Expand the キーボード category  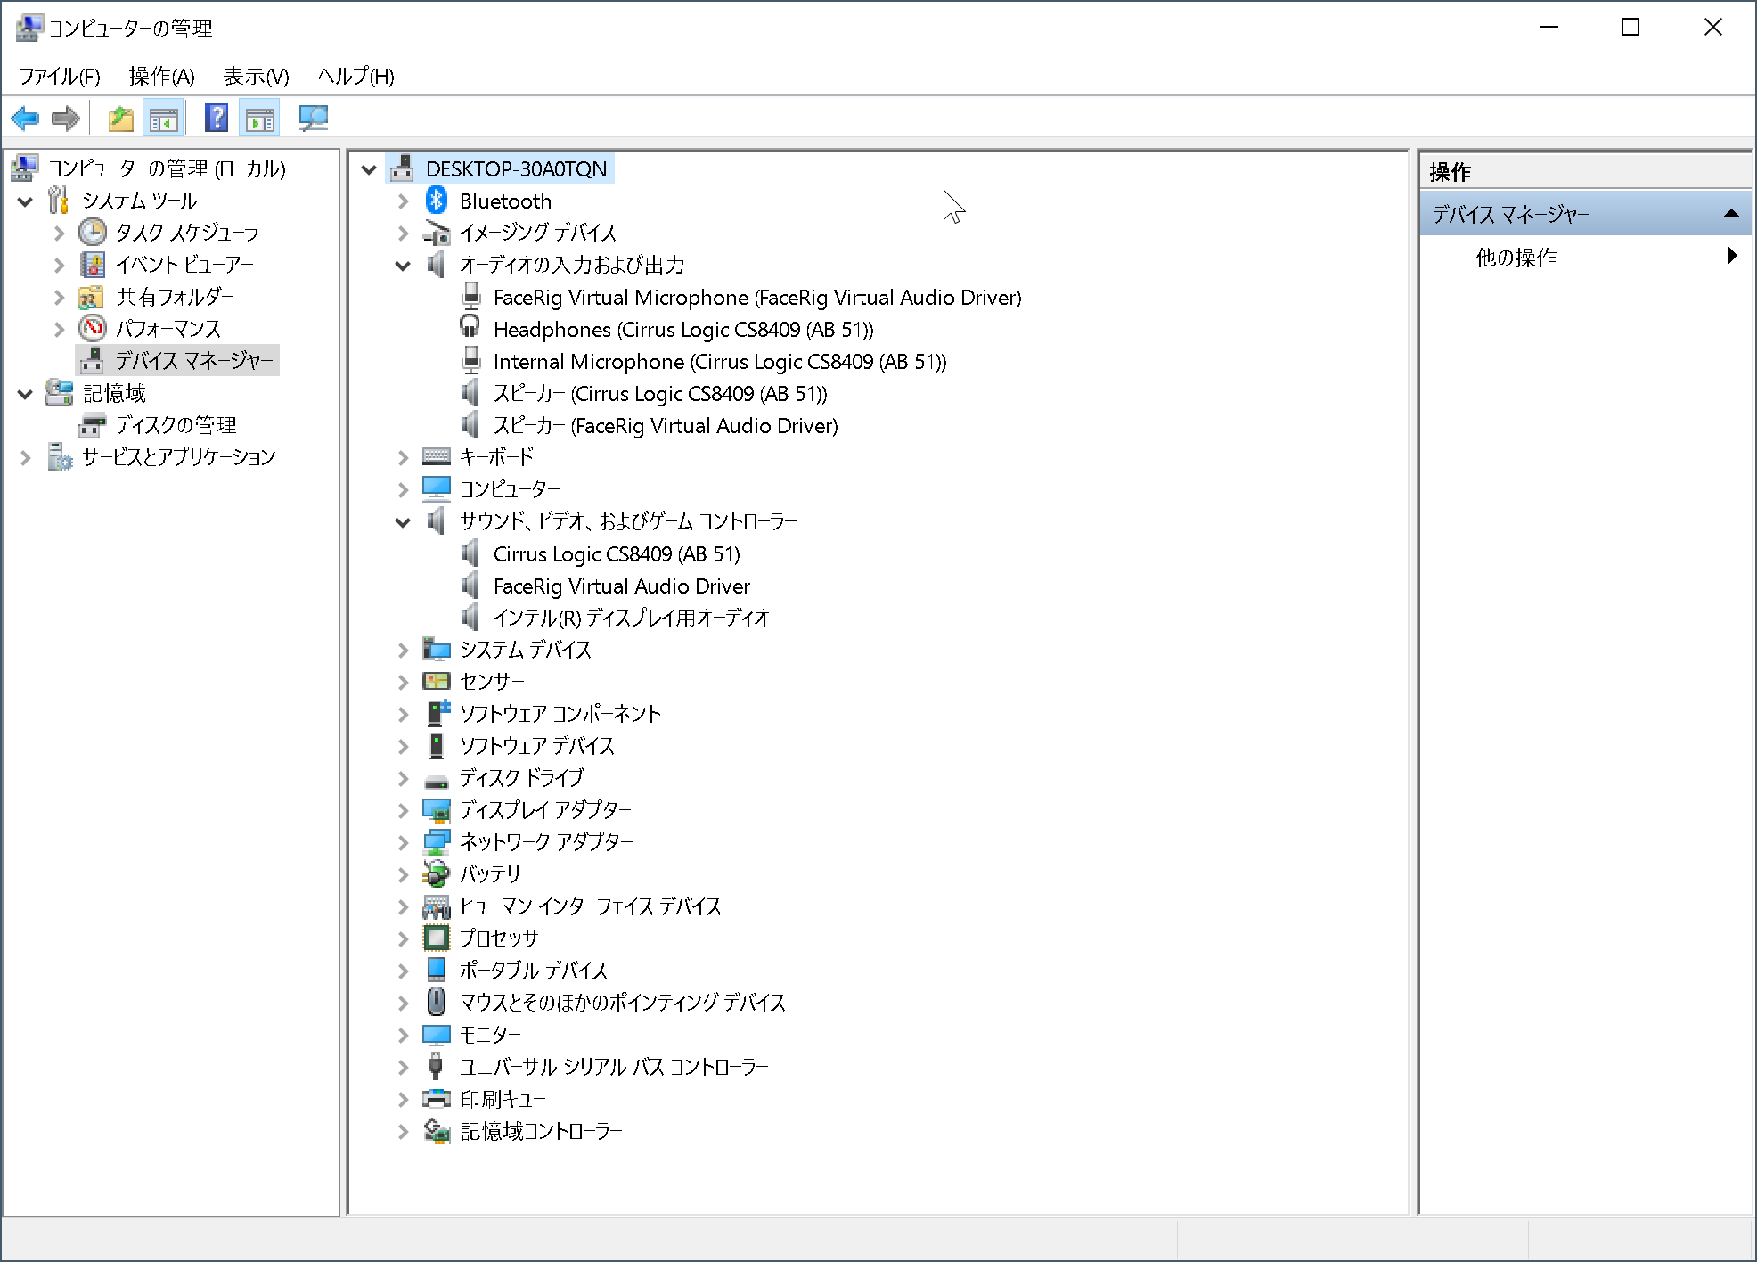[x=403, y=458]
